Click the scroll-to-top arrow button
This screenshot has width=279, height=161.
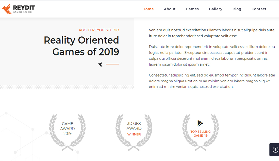pos(275,150)
